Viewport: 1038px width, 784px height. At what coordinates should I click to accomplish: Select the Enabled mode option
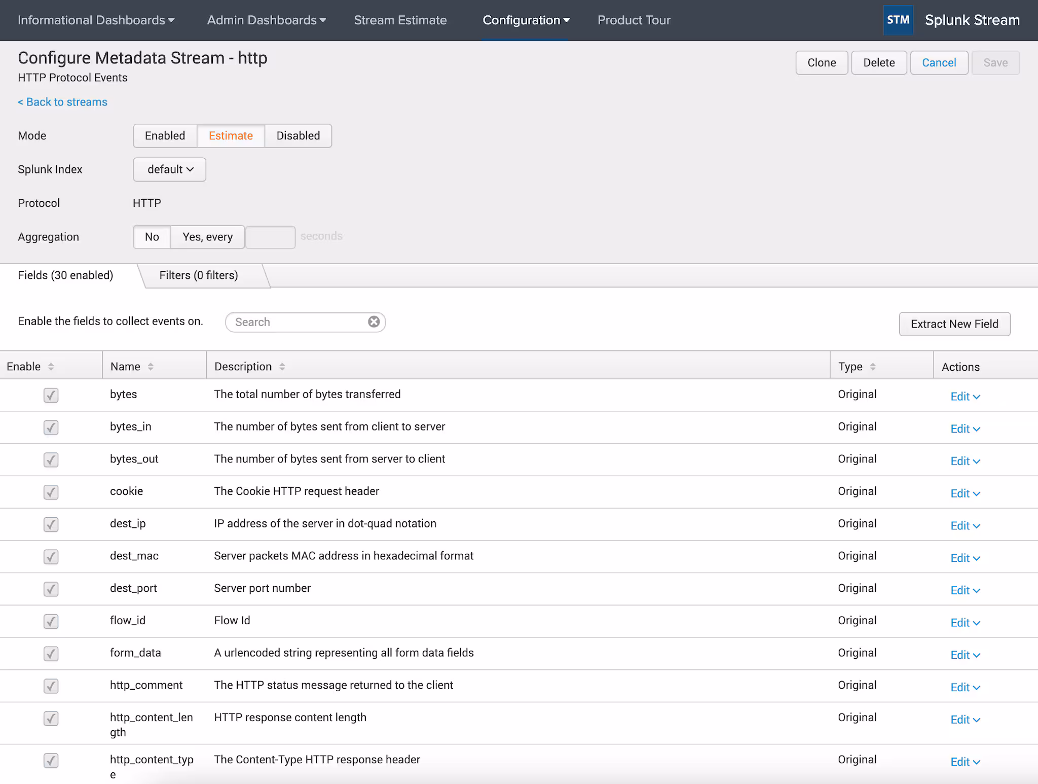pos(165,136)
